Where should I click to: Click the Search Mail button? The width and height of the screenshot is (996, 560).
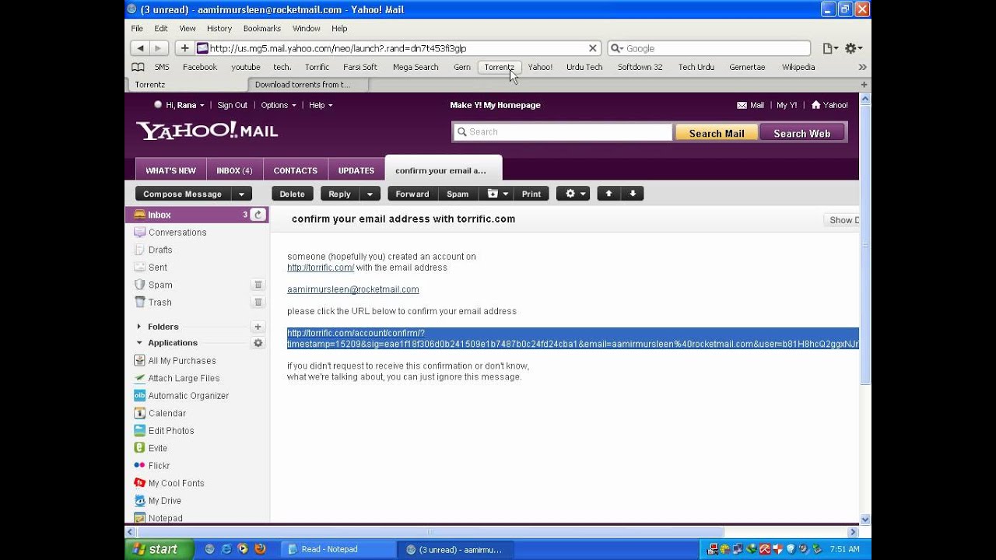pyautogui.click(x=717, y=133)
